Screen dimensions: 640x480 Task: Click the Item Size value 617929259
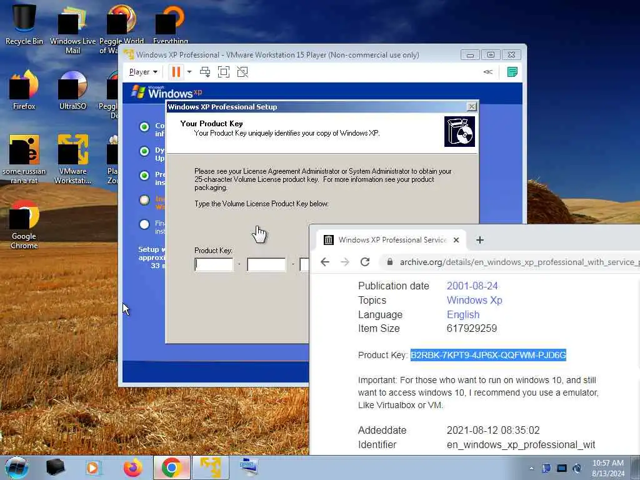pyautogui.click(x=472, y=328)
